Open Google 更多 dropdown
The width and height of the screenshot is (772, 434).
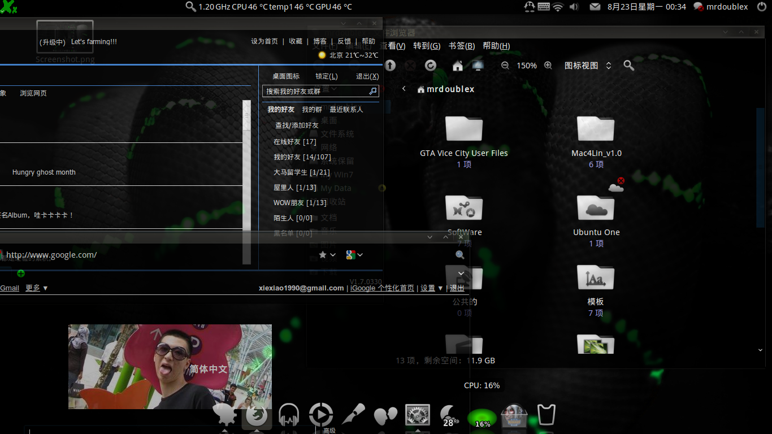pos(37,288)
